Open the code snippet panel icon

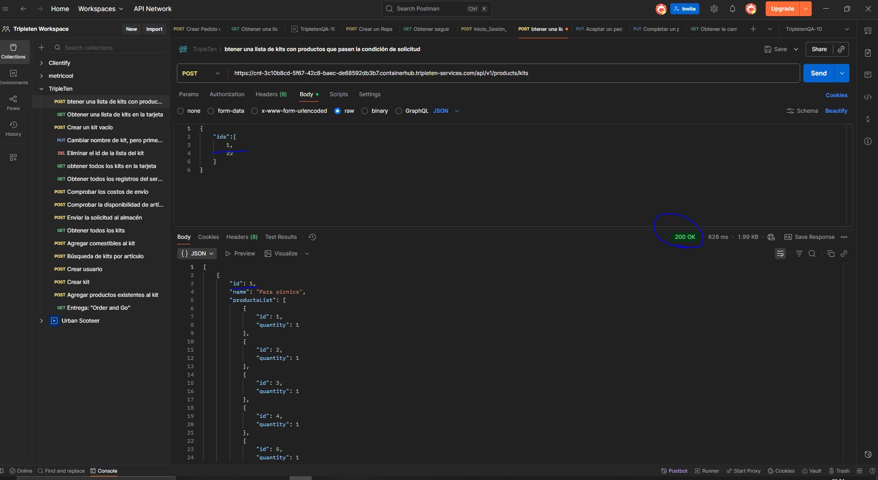pyautogui.click(x=867, y=97)
